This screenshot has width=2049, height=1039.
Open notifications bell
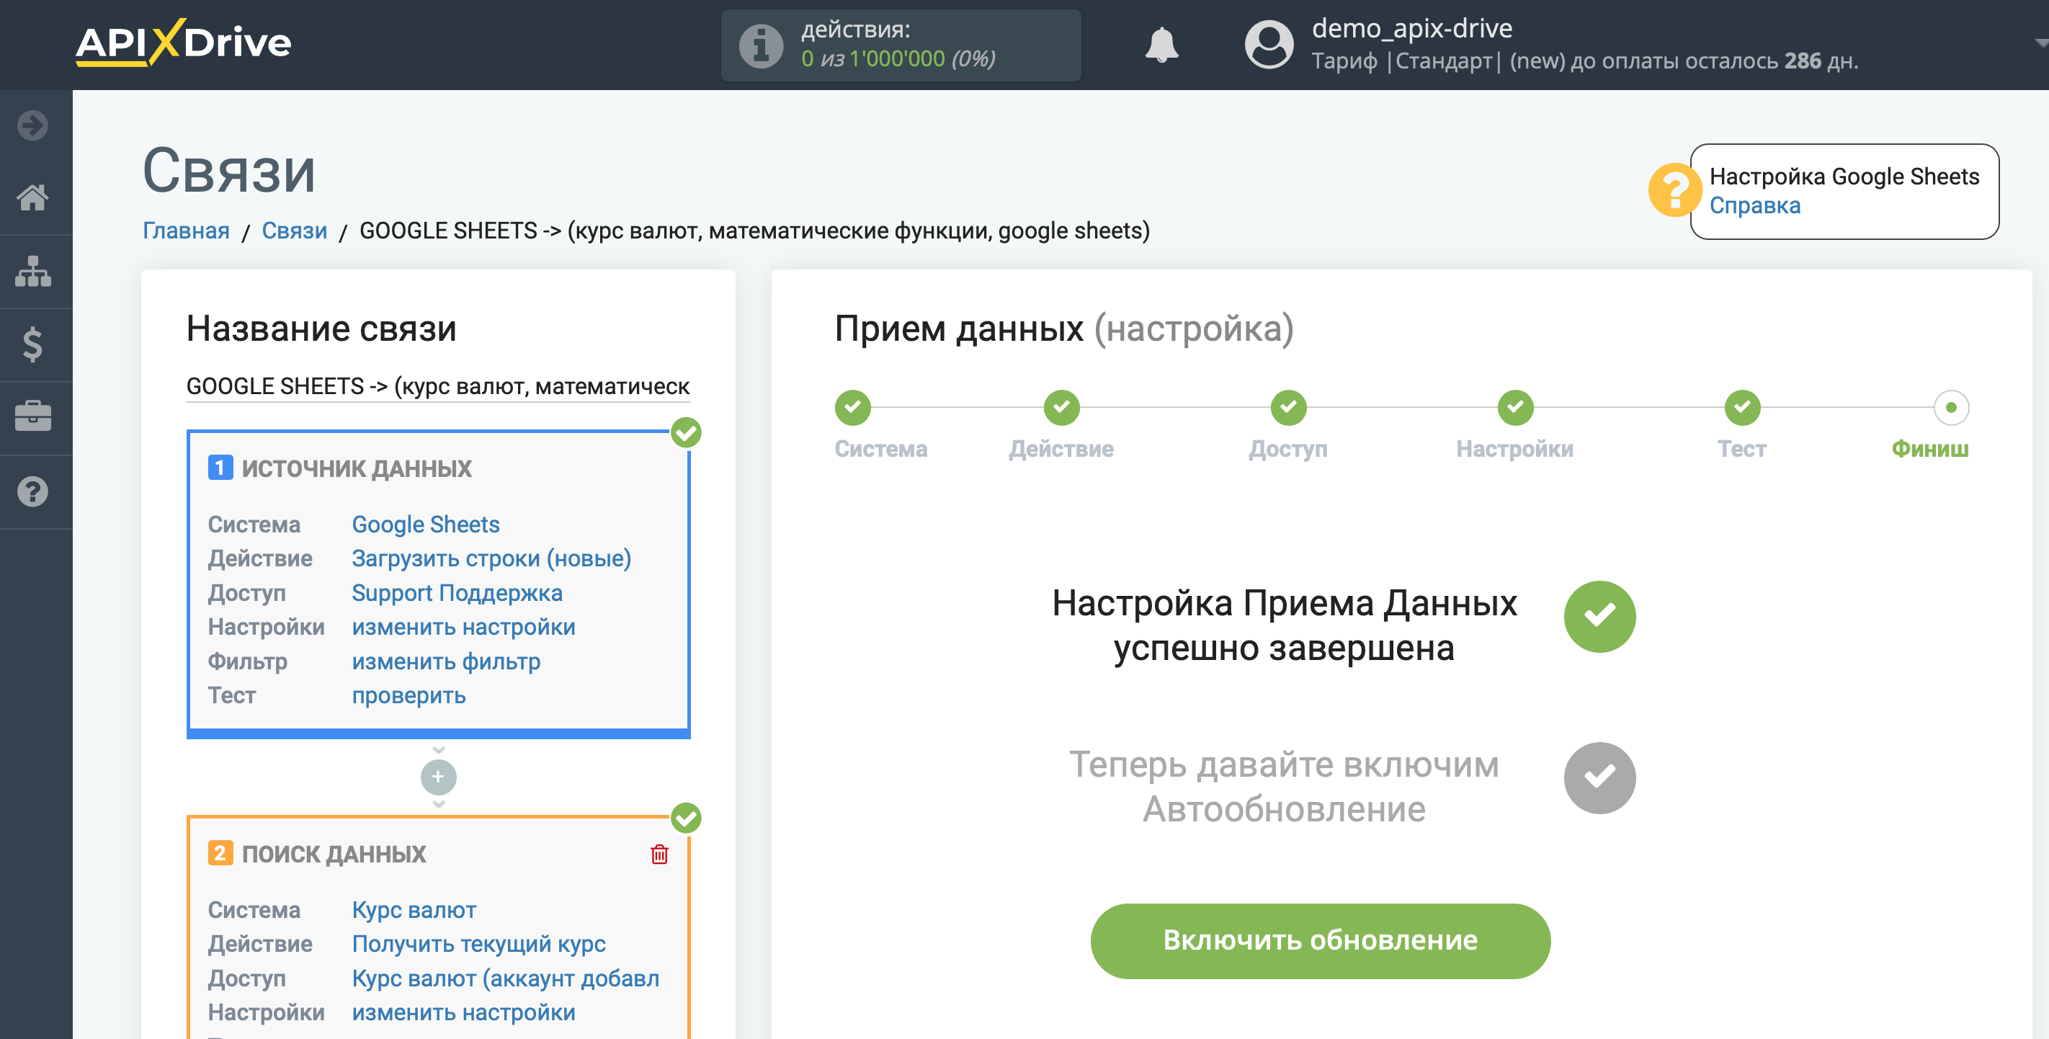(x=1161, y=45)
